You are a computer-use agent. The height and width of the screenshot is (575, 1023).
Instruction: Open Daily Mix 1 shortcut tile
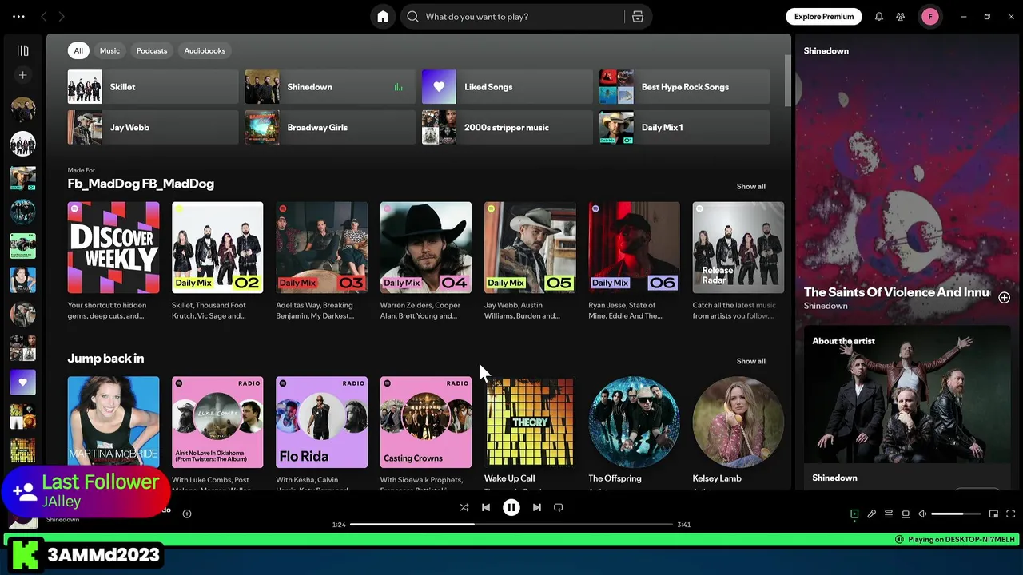[684, 128]
